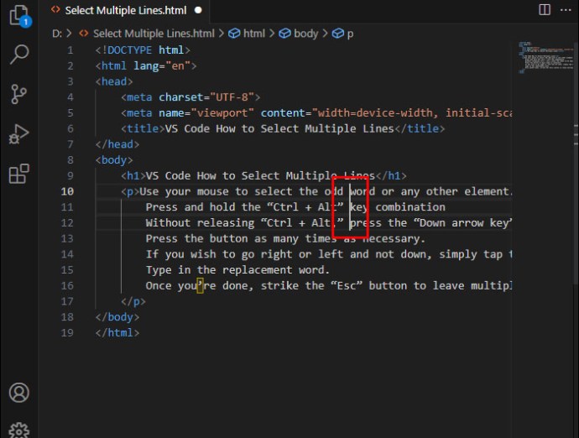This screenshot has height=438, width=579.
Task: Click the line starting "Use your mouse"
Action: click(316, 191)
